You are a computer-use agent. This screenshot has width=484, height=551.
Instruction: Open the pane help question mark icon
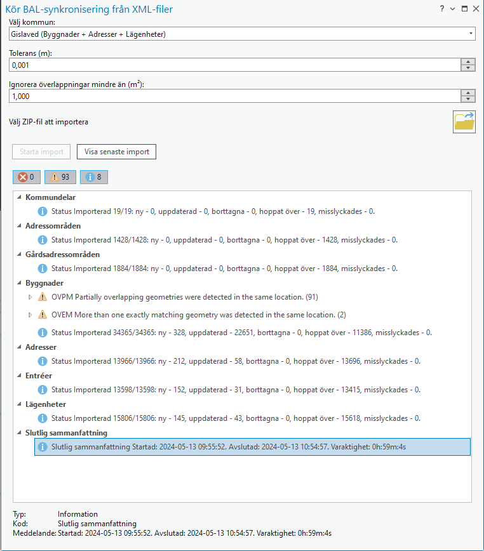(x=441, y=9)
